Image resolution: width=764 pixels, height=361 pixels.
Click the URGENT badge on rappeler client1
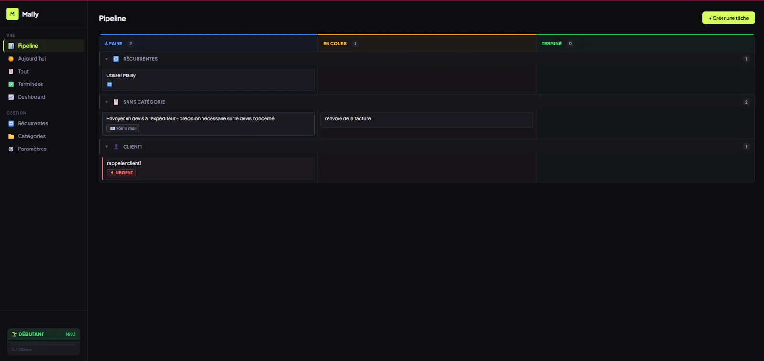pos(121,173)
